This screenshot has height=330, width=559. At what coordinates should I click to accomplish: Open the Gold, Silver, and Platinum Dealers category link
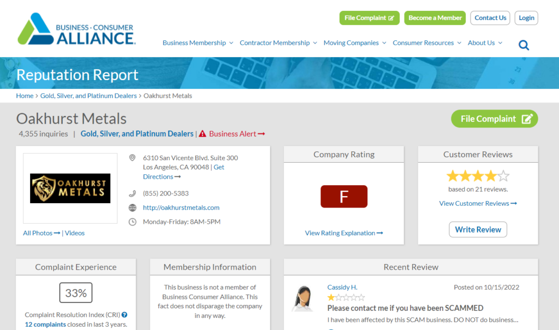coord(137,134)
